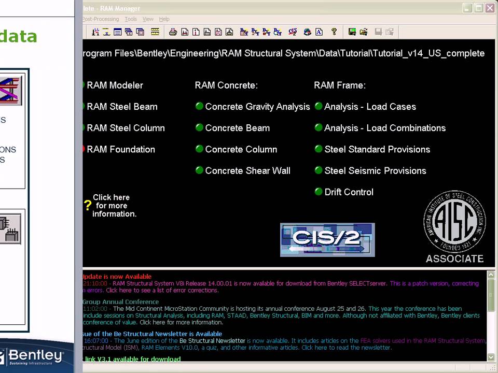Click the news panel scroll down arrow
The width and height of the screenshot is (498, 373).
point(491,357)
